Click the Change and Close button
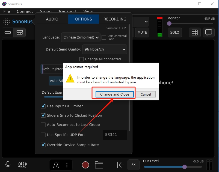Image resolution: width=219 pixels, height=172 pixels. (114, 94)
